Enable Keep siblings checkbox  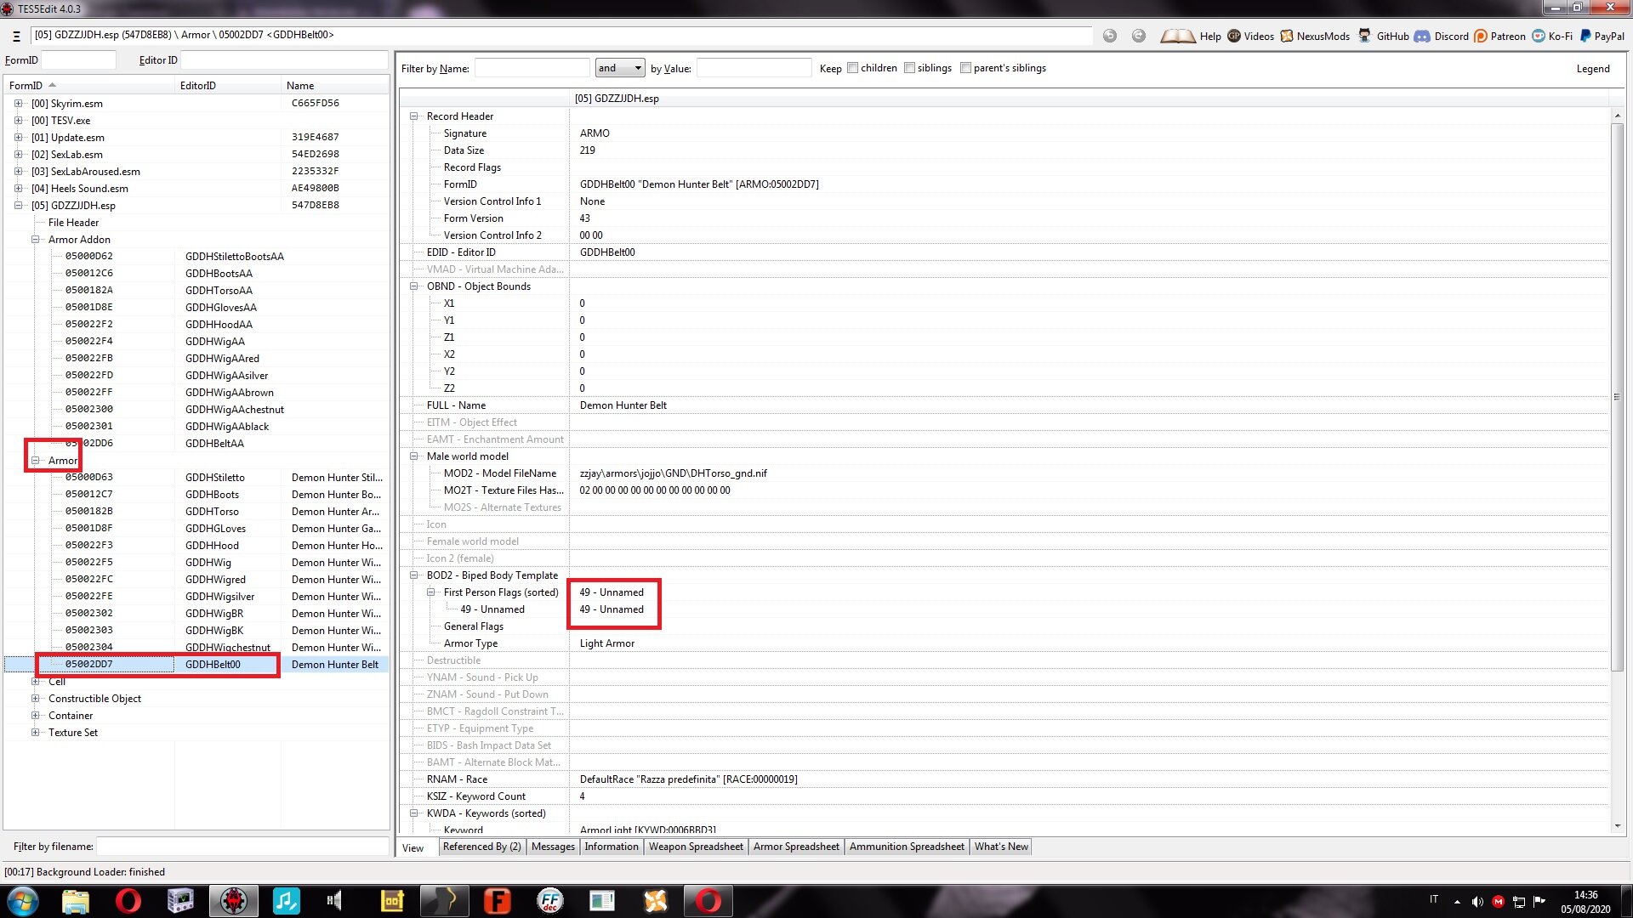(x=909, y=68)
